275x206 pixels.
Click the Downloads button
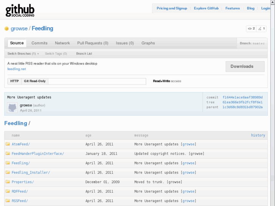[245, 67]
